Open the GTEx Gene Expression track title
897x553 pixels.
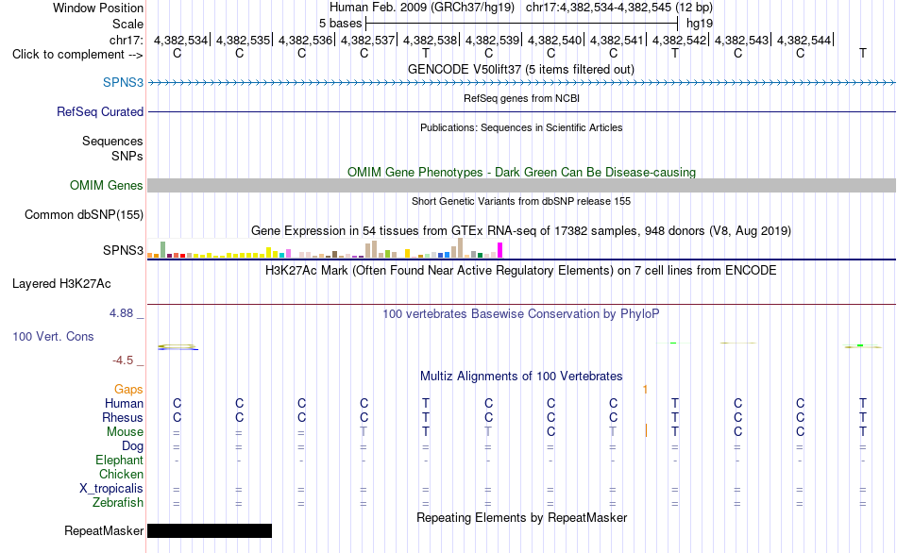tap(521, 231)
